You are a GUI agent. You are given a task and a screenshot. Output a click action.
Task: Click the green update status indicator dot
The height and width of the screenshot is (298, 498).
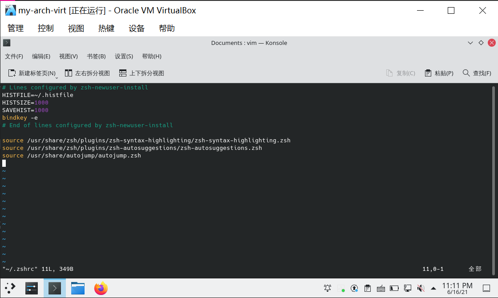(x=342, y=290)
